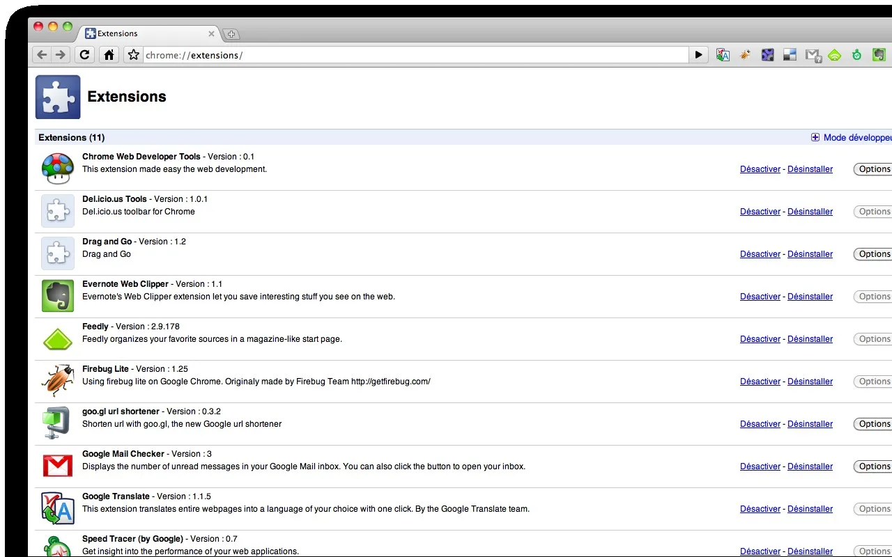Click the Google Translate toolbar icon
Image resolution: width=892 pixels, height=557 pixels.
point(723,55)
